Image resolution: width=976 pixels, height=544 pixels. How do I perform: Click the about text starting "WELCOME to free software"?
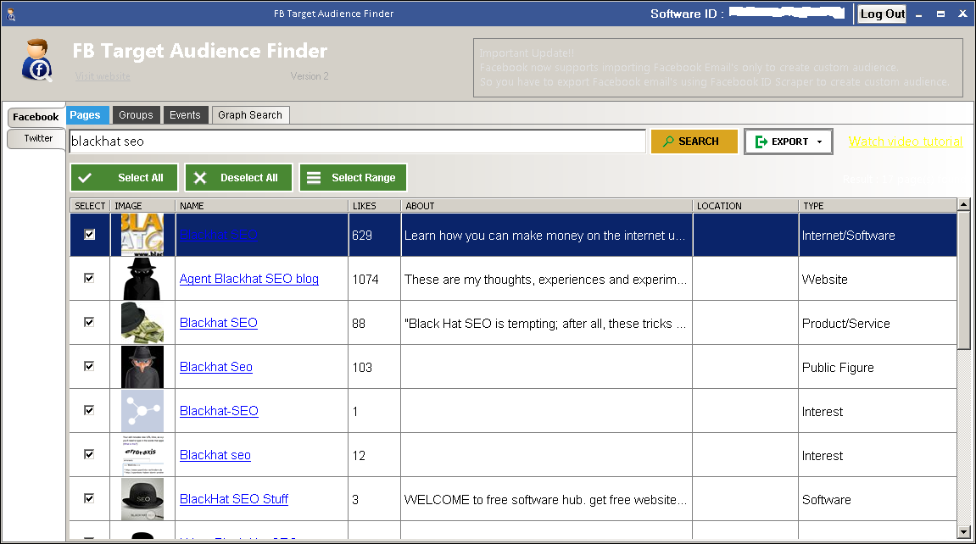click(545, 500)
